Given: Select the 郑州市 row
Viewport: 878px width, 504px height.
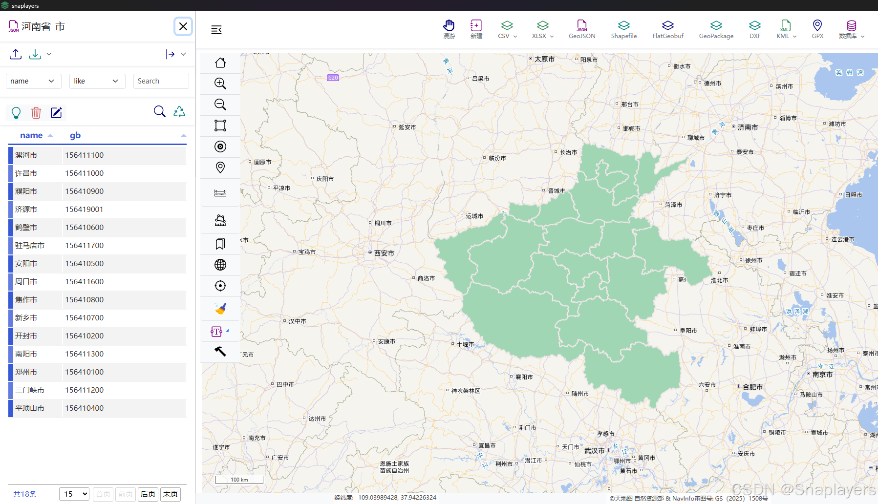Looking at the screenshot, I should pos(97,372).
